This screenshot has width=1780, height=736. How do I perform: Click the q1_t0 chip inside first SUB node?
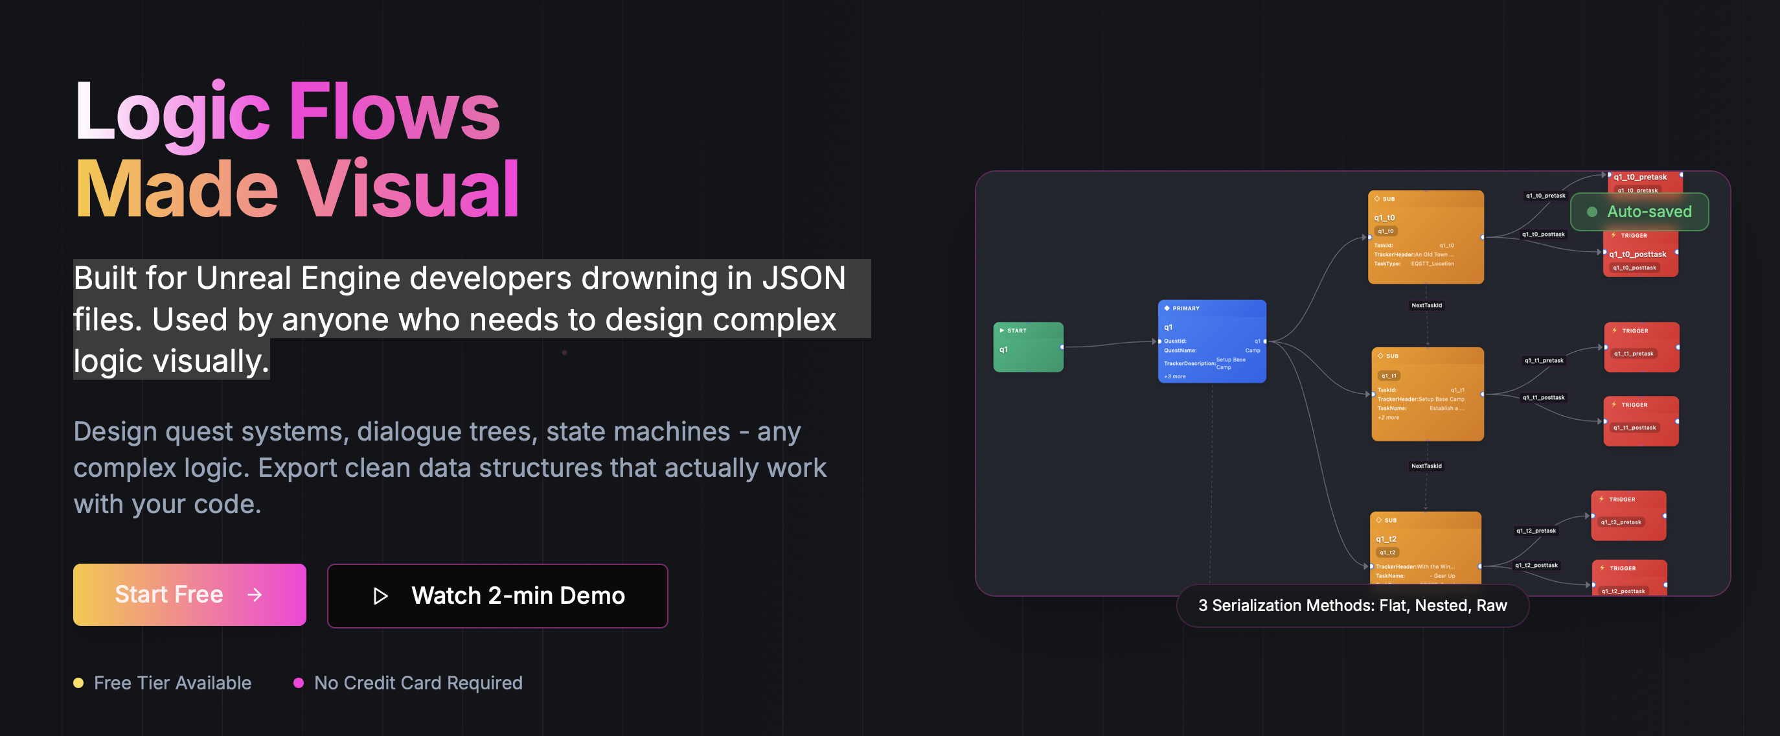pyautogui.click(x=1386, y=231)
